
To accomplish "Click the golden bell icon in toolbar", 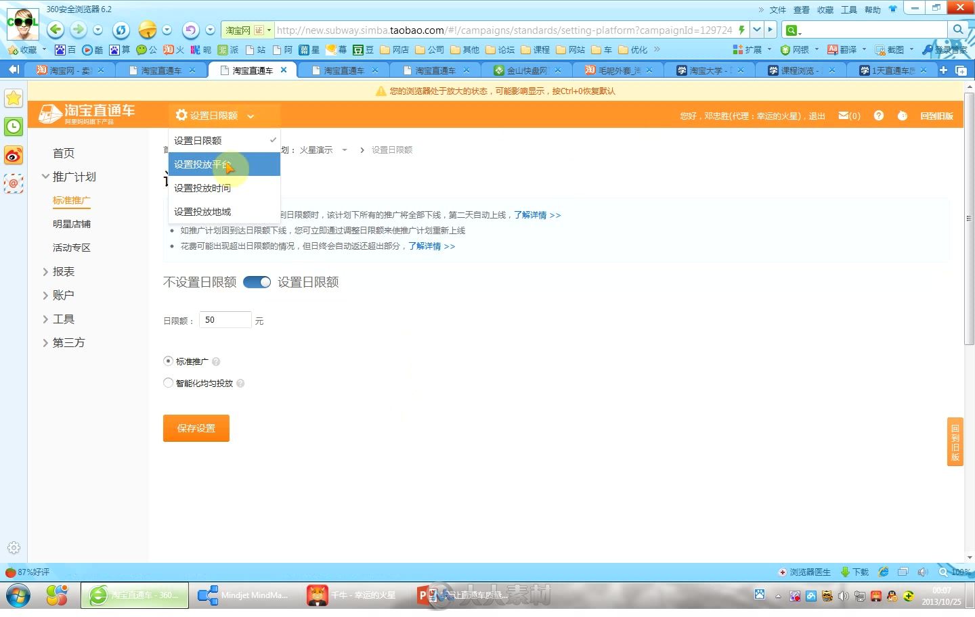I will [x=147, y=30].
